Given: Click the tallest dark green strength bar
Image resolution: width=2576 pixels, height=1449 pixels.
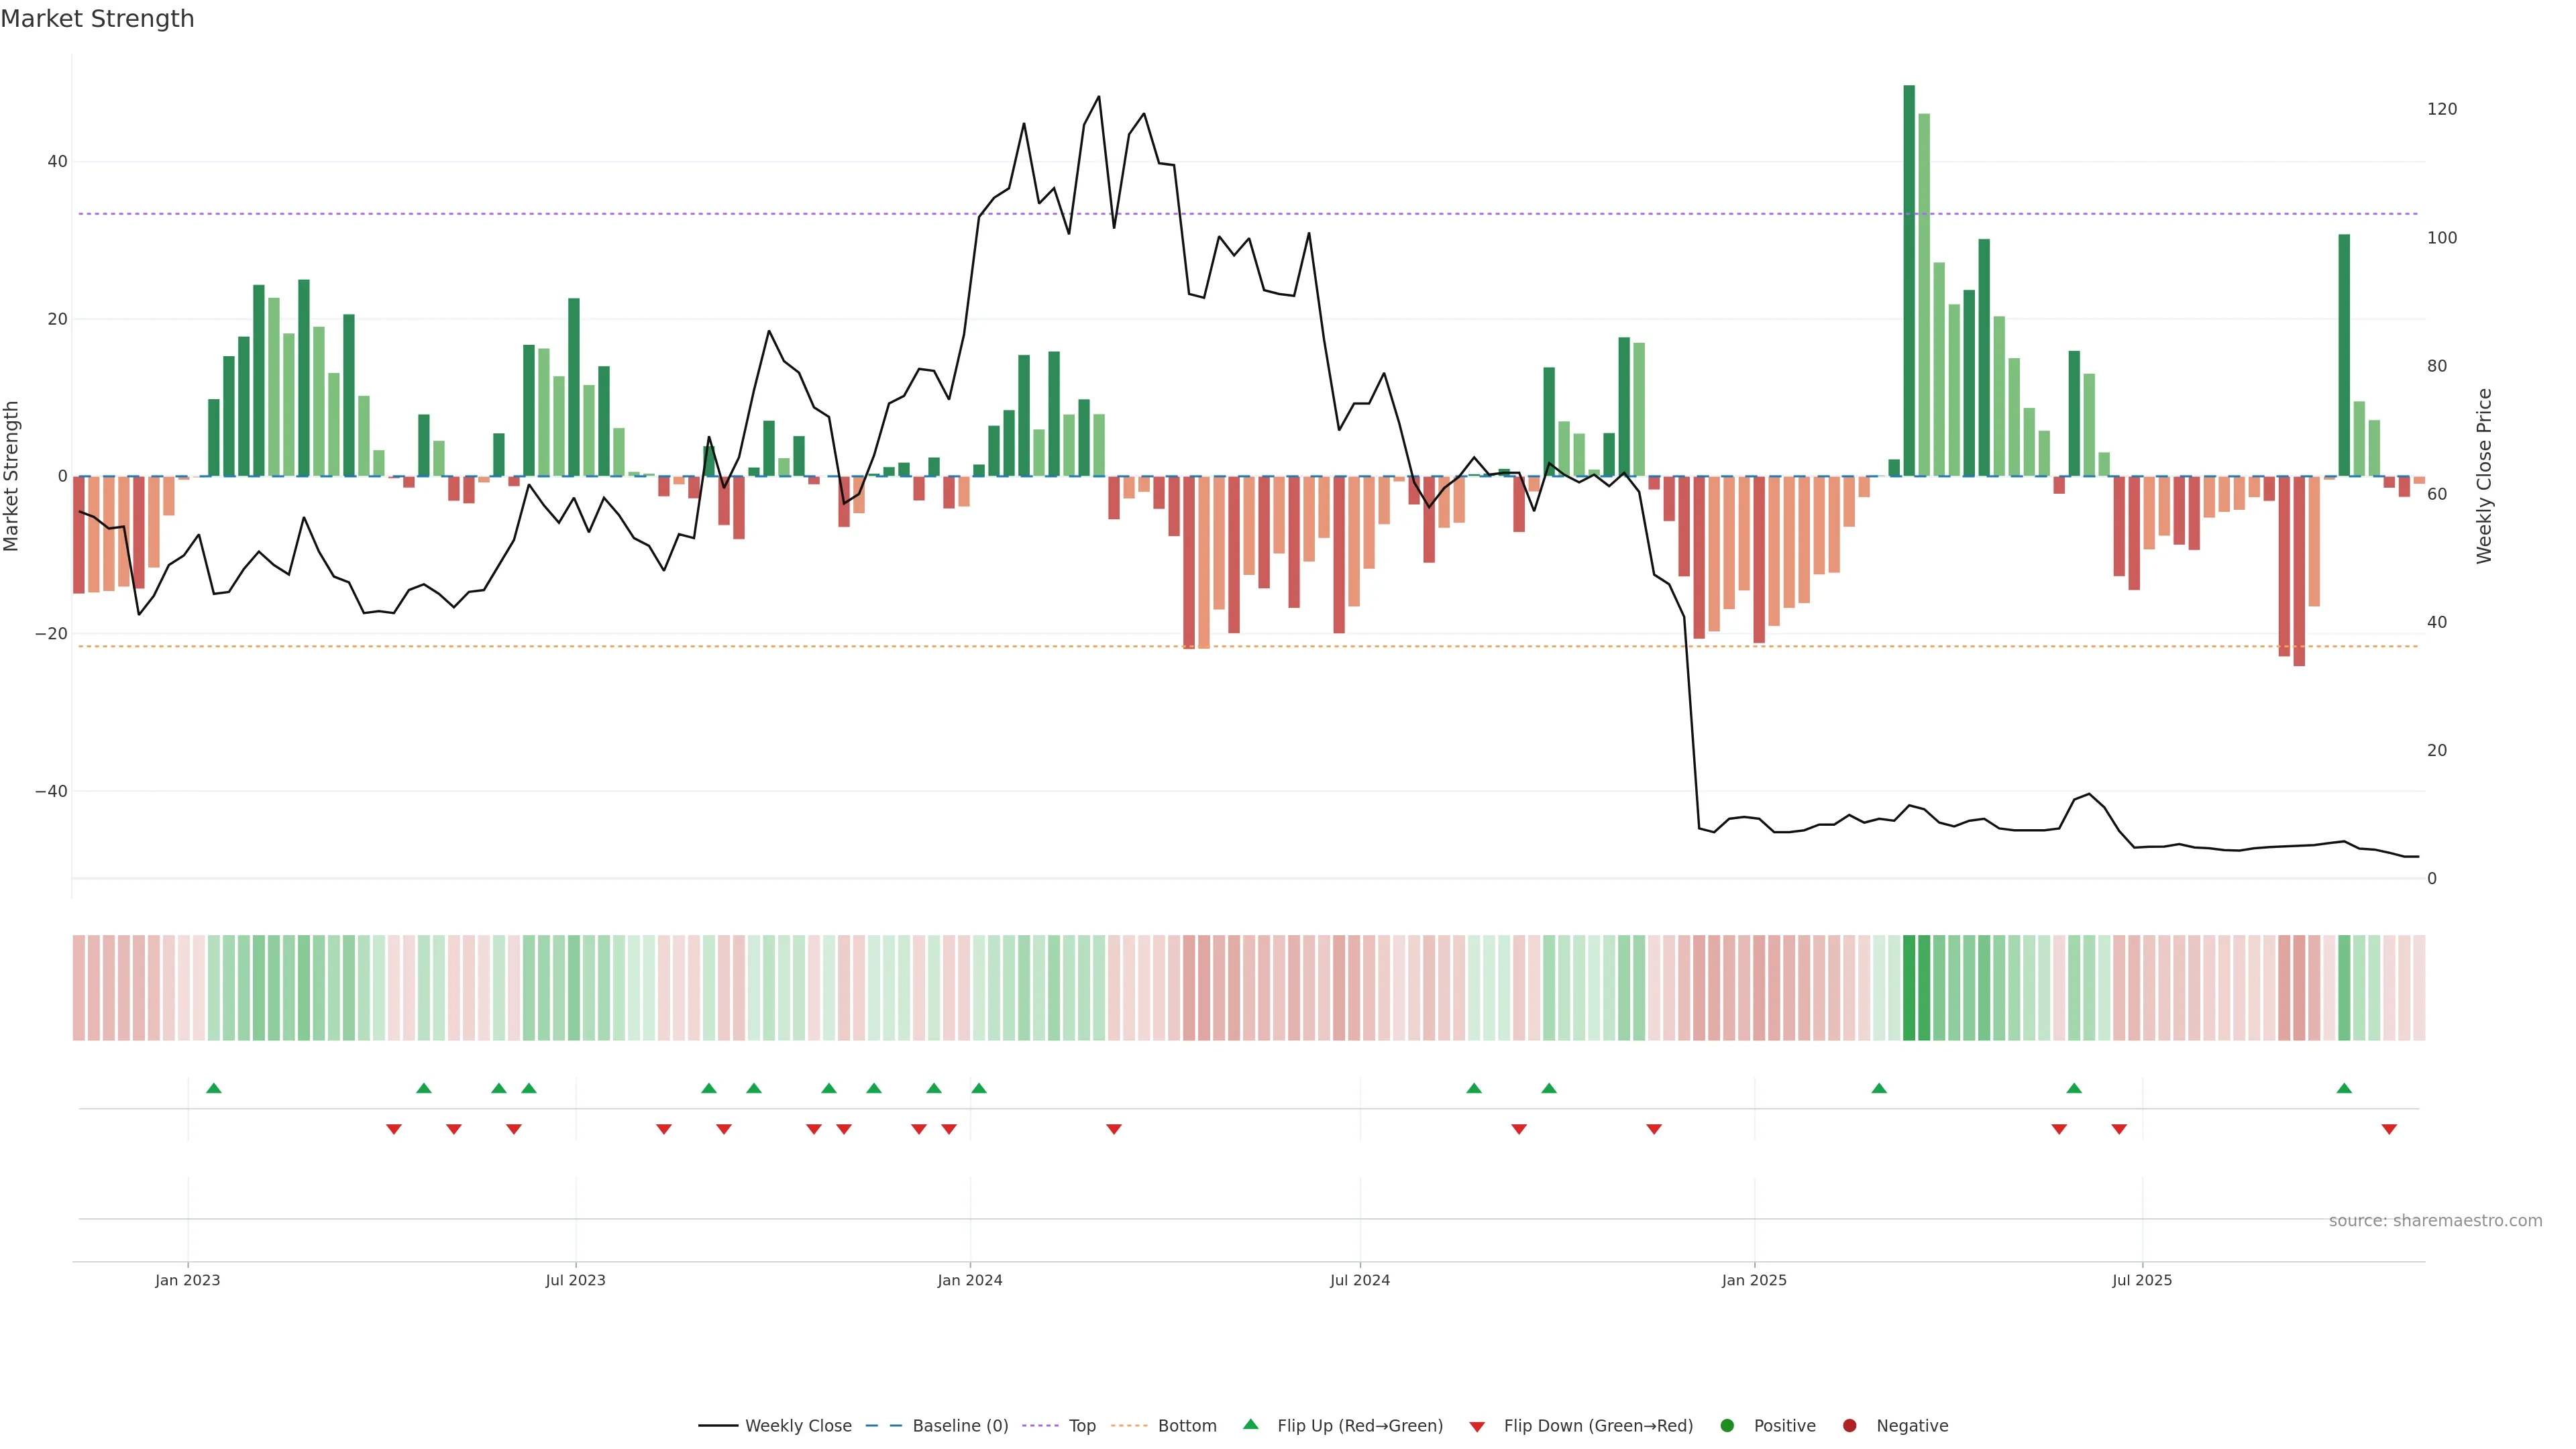Looking at the screenshot, I should coord(1909,280).
